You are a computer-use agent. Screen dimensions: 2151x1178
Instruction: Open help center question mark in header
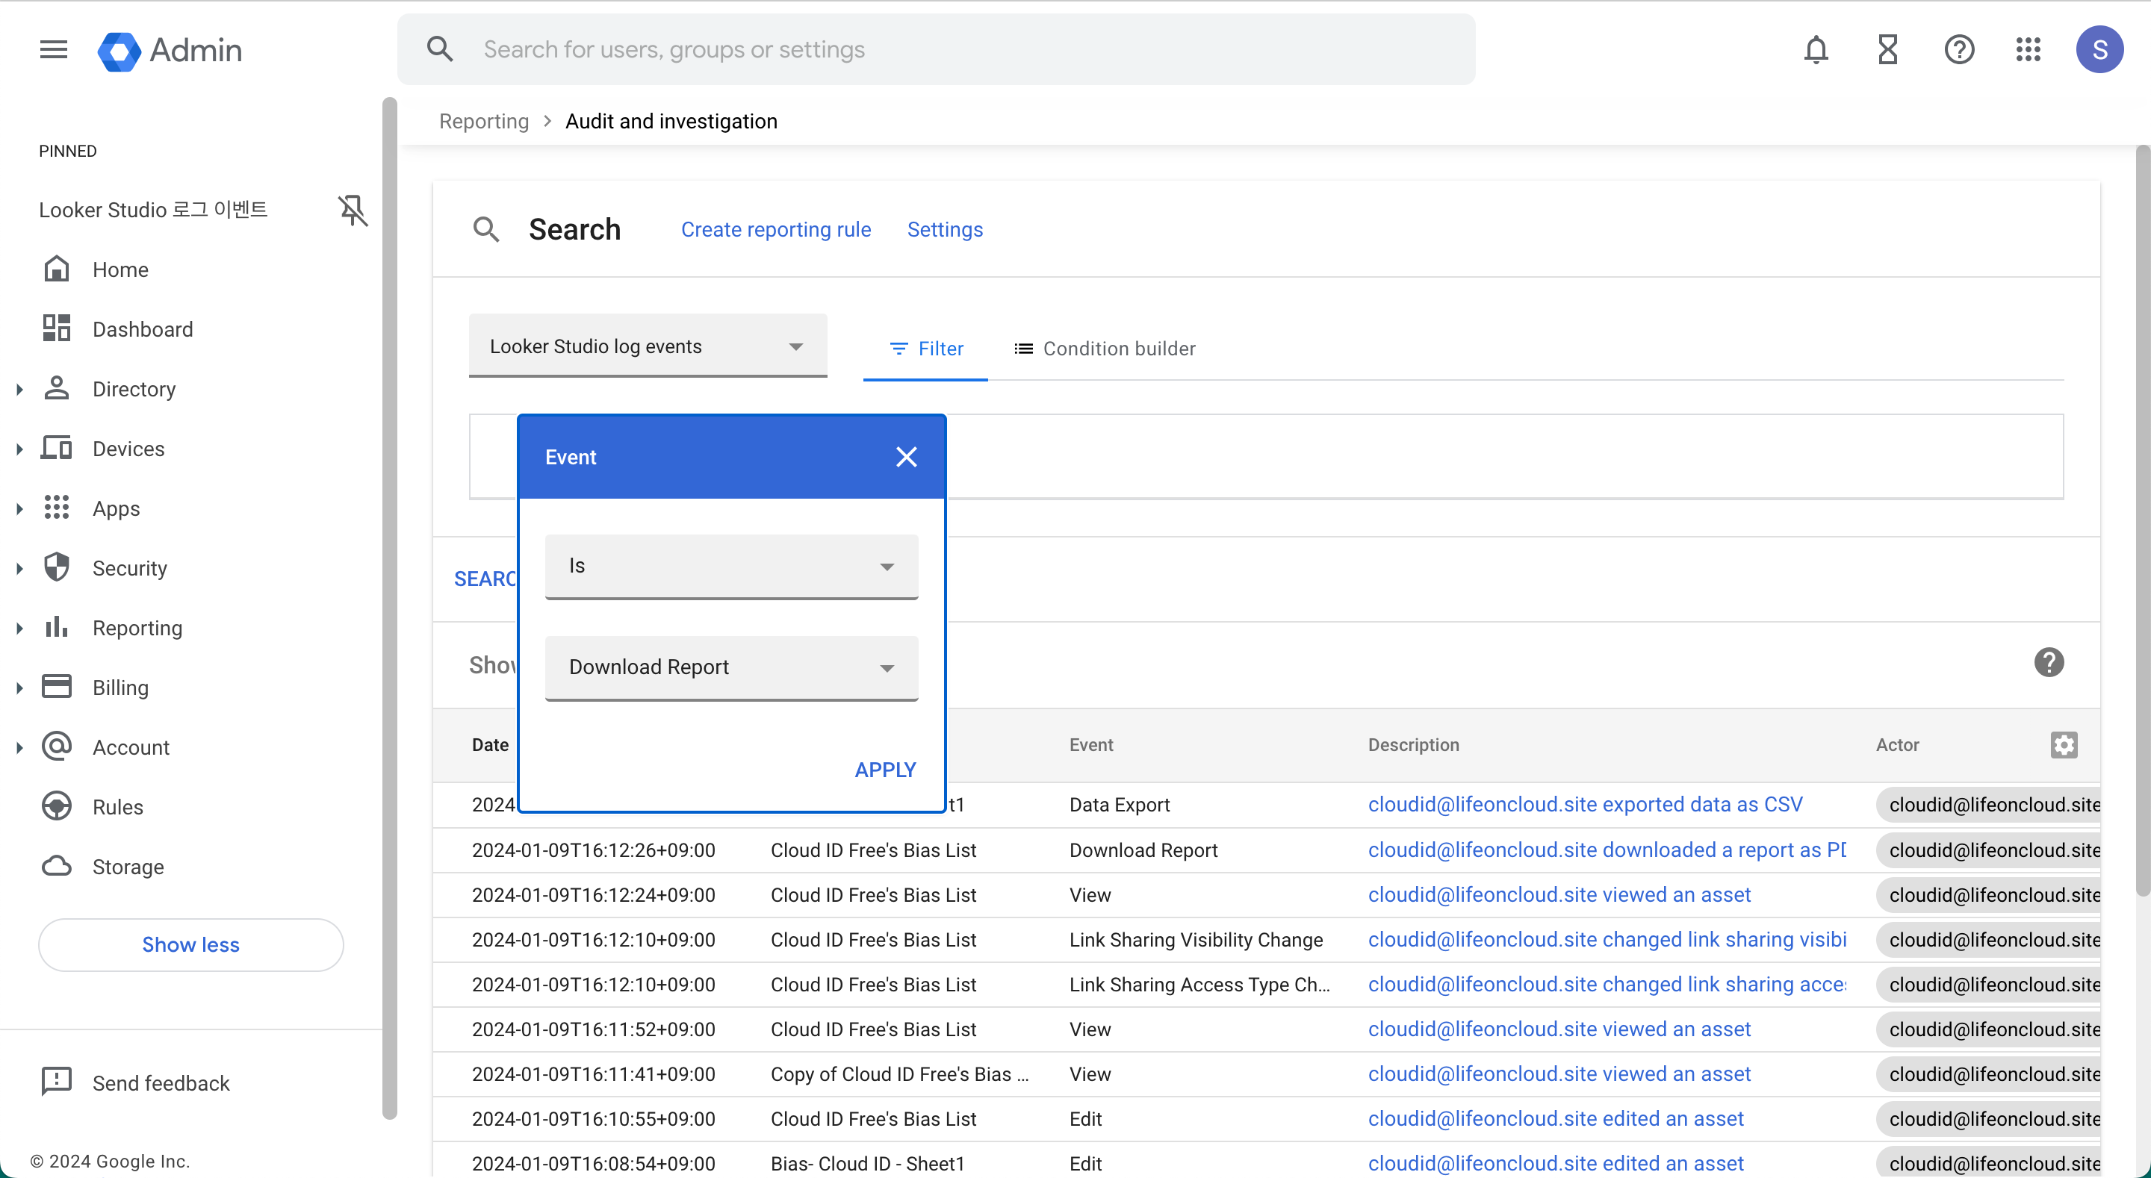point(1958,50)
